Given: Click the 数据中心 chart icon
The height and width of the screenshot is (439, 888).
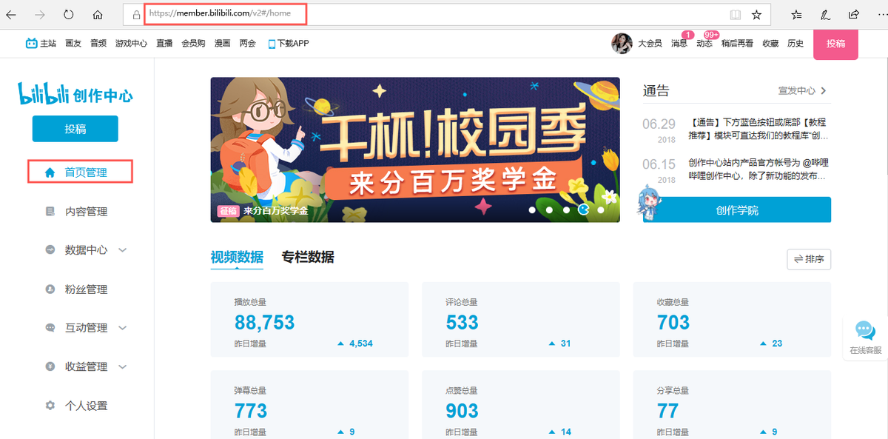Looking at the screenshot, I should (x=50, y=250).
